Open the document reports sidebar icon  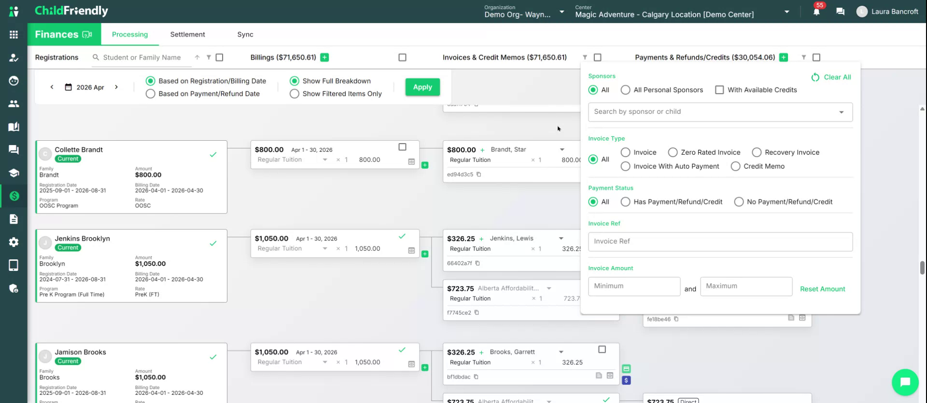14,219
